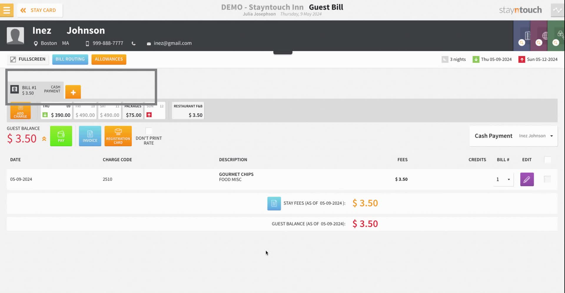Select Thu 09 day with $390.00
The image size is (565, 293).
click(x=56, y=111)
